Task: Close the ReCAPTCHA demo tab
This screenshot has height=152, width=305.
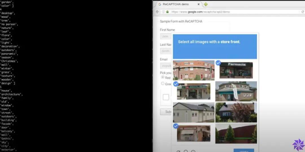Action: [199, 4]
